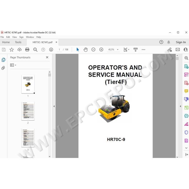This screenshot has height=189, width=189.
Task: Expand the right tools pane button
Action: pos(187,154)
